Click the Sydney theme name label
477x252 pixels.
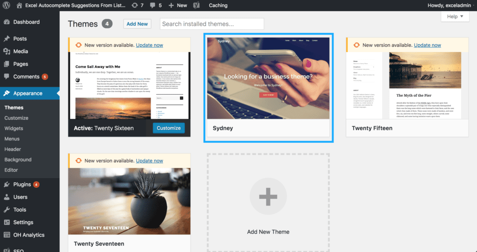pyautogui.click(x=223, y=128)
